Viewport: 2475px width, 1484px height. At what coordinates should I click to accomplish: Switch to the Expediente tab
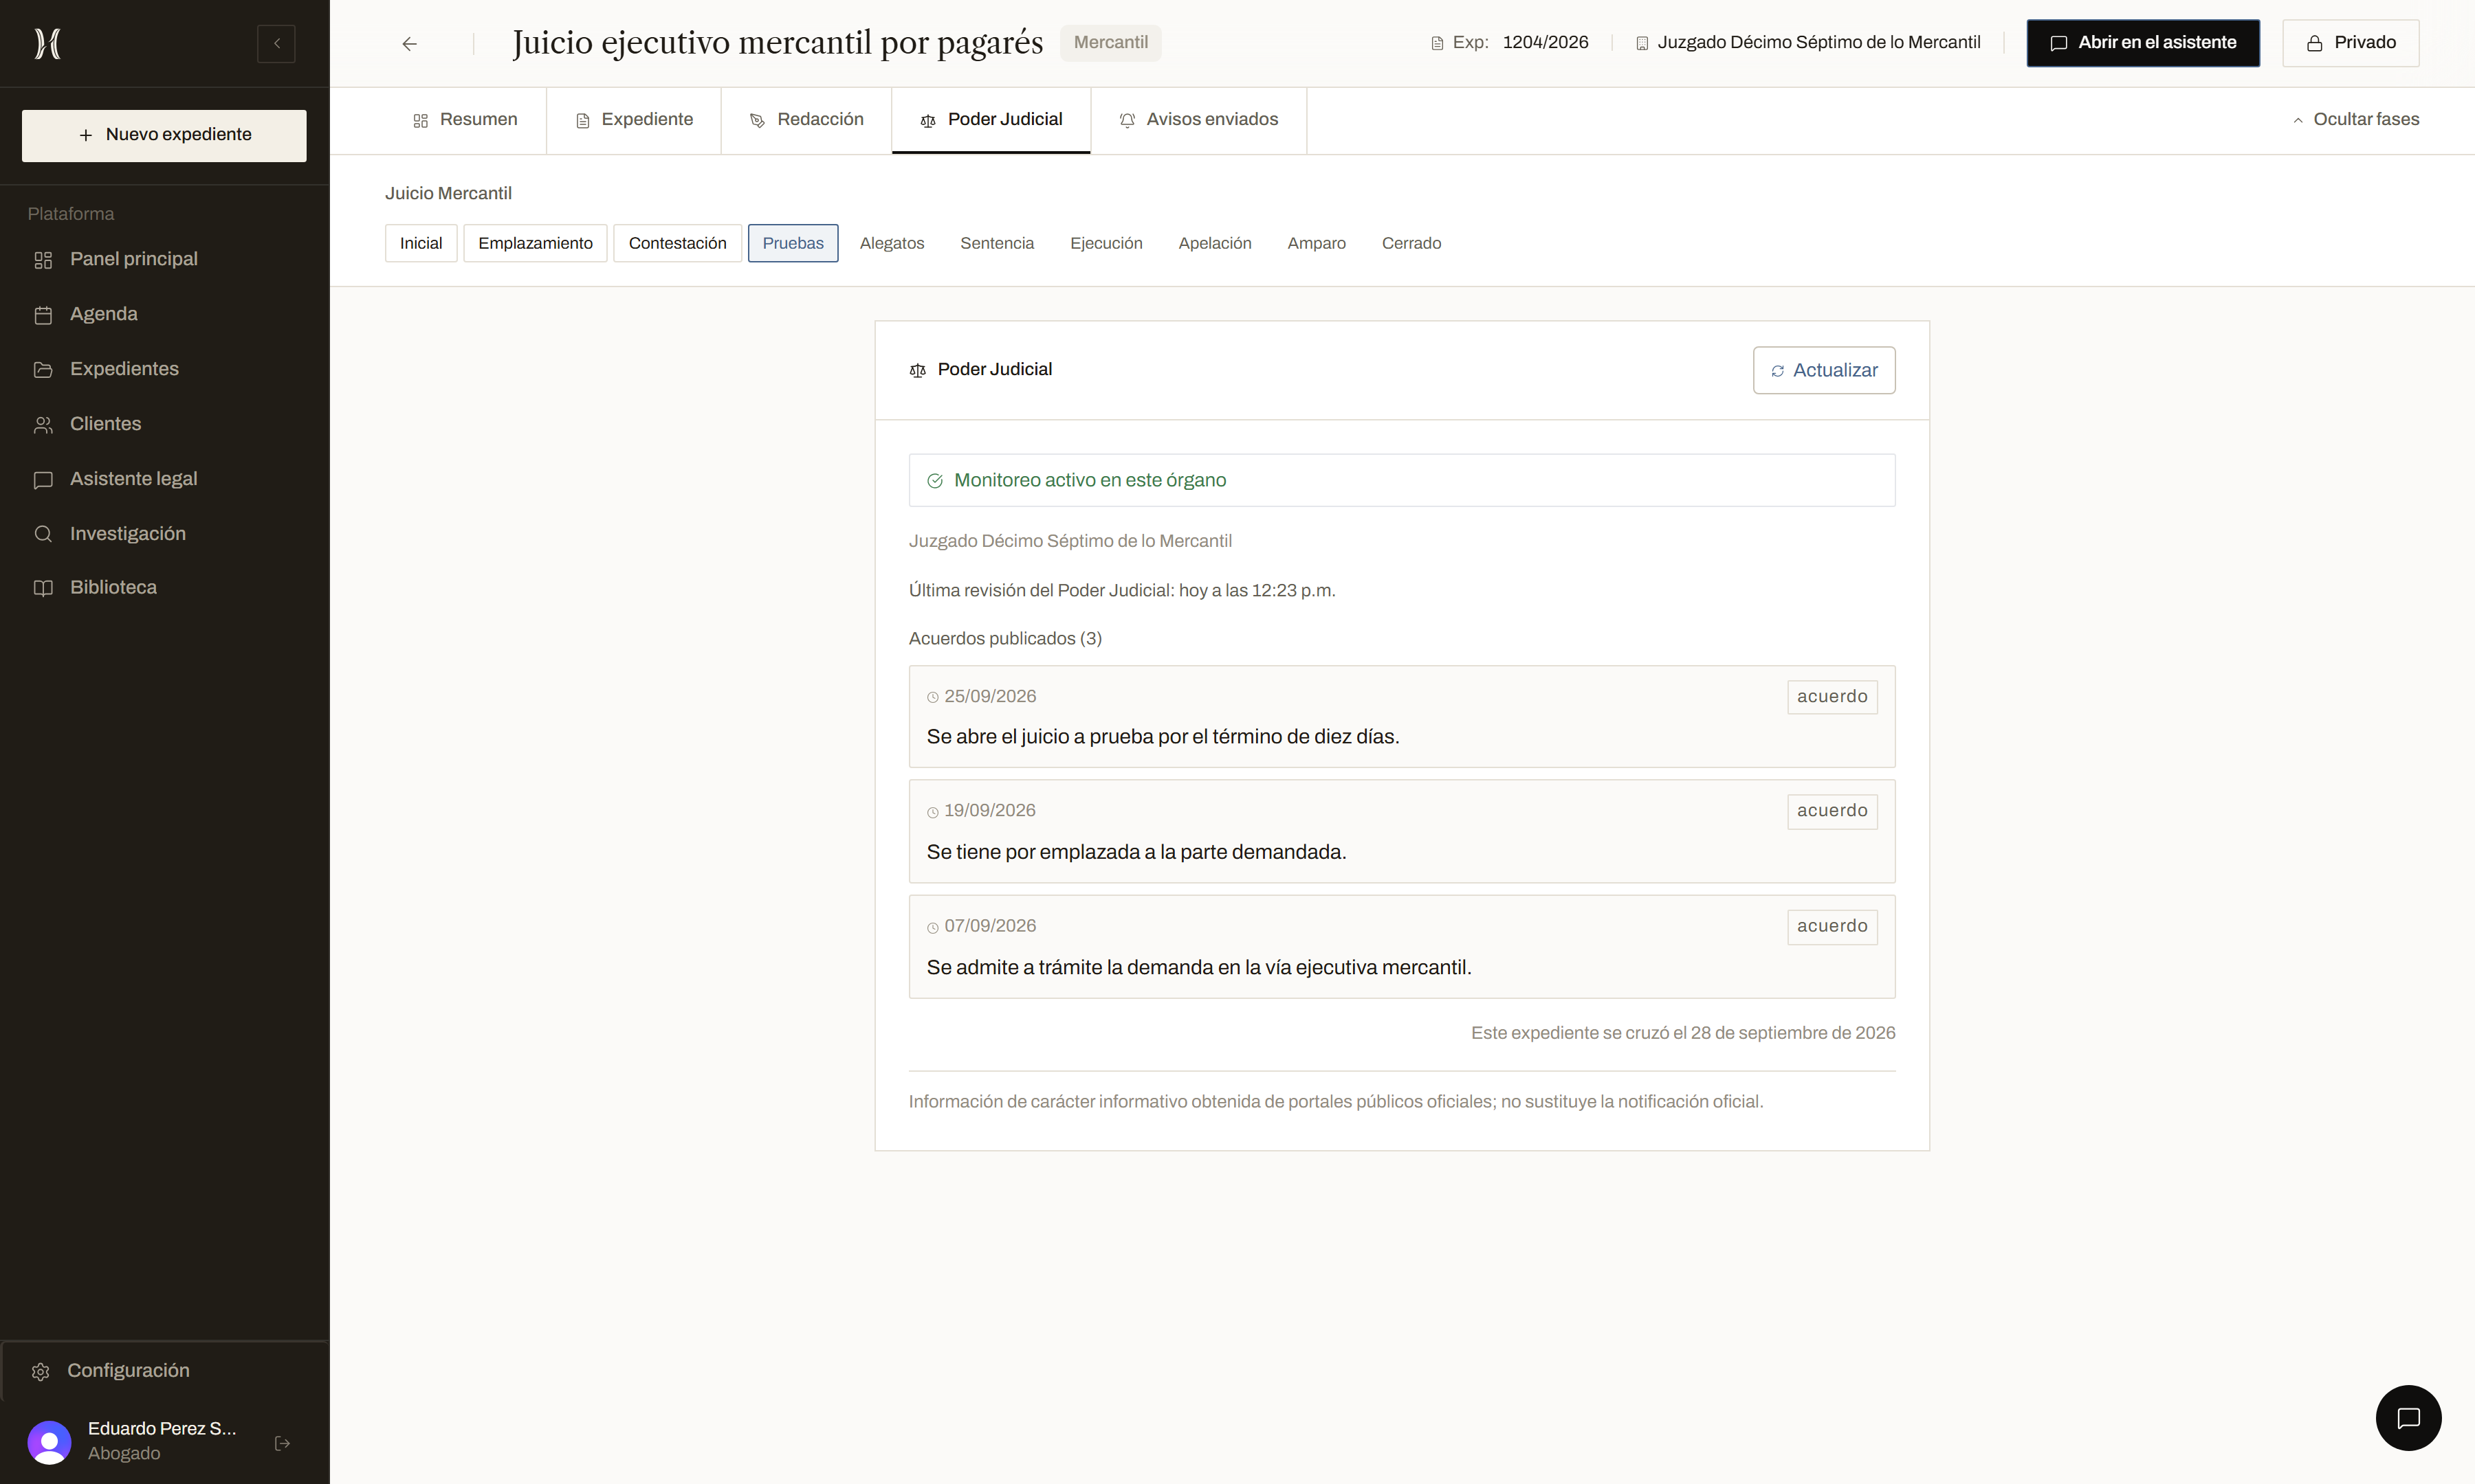pos(635,120)
